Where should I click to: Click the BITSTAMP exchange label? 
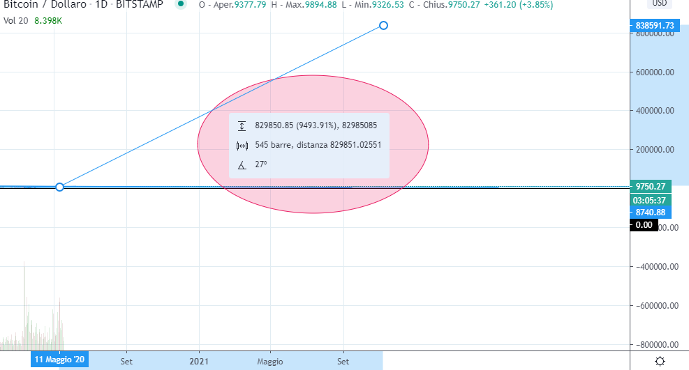140,4
